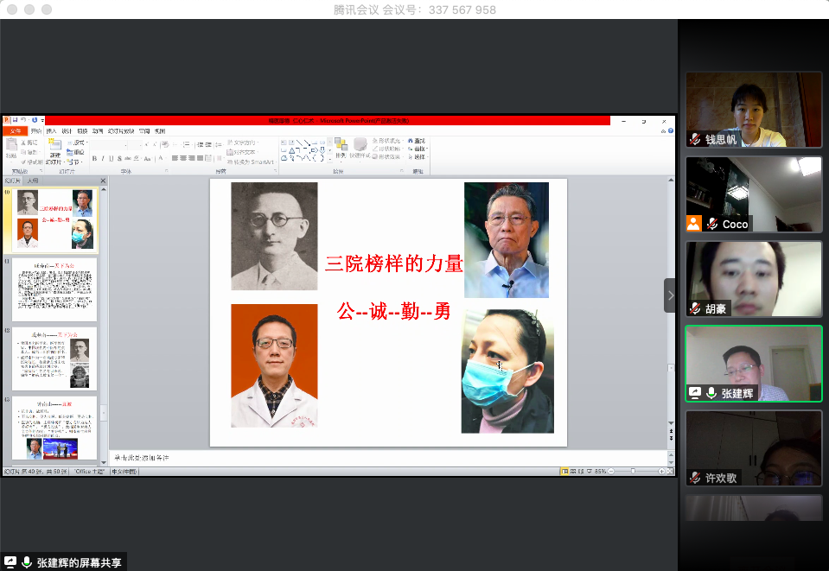The width and height of the screenshot is (829, 571).
Task: Click the Bold formatting icon
Action: [x=94, y=159]
